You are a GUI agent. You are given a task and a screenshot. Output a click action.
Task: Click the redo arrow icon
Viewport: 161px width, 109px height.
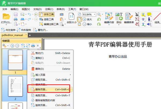(29, 19)
